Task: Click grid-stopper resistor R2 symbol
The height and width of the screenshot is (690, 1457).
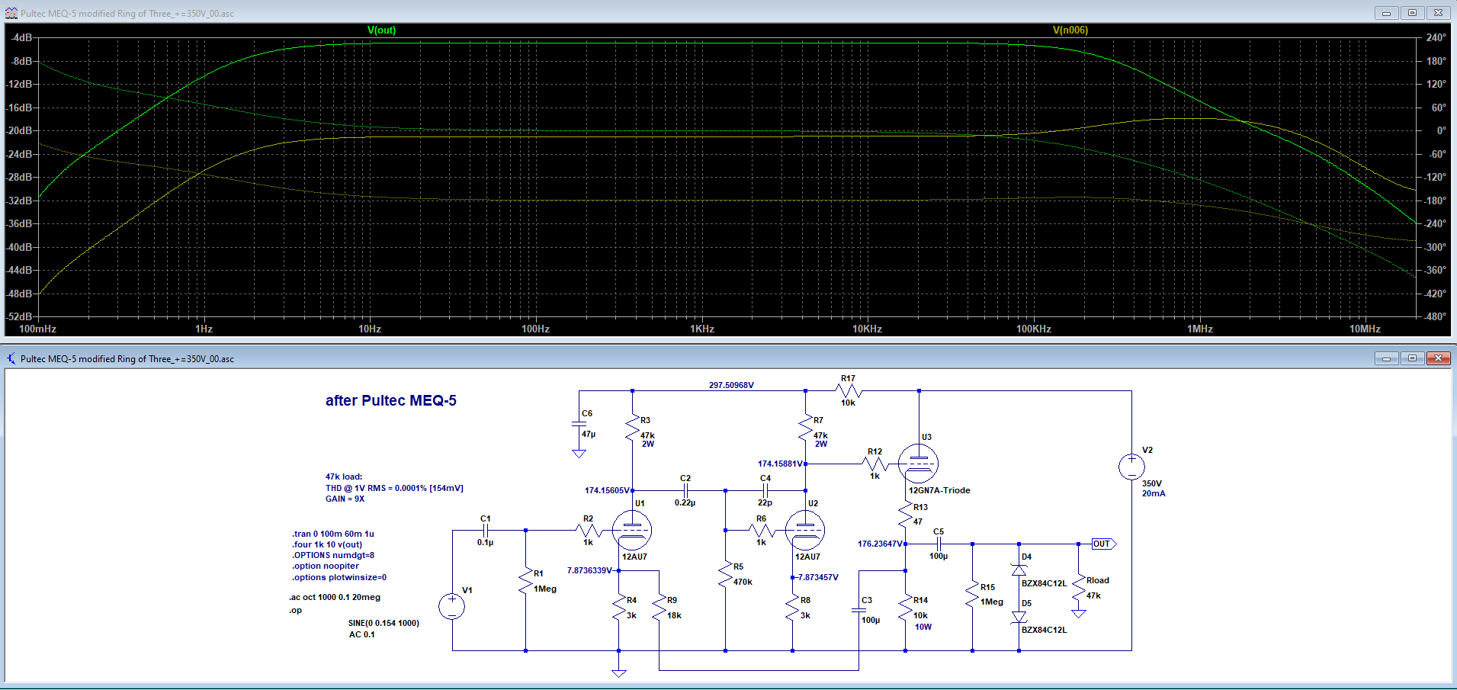Action: pos(589,530)
